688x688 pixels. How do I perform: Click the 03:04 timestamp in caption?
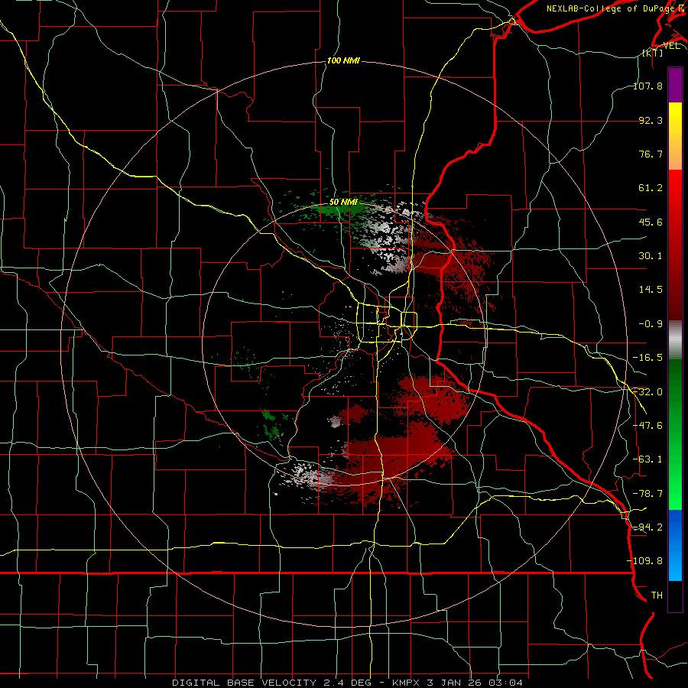coord(506,683)
